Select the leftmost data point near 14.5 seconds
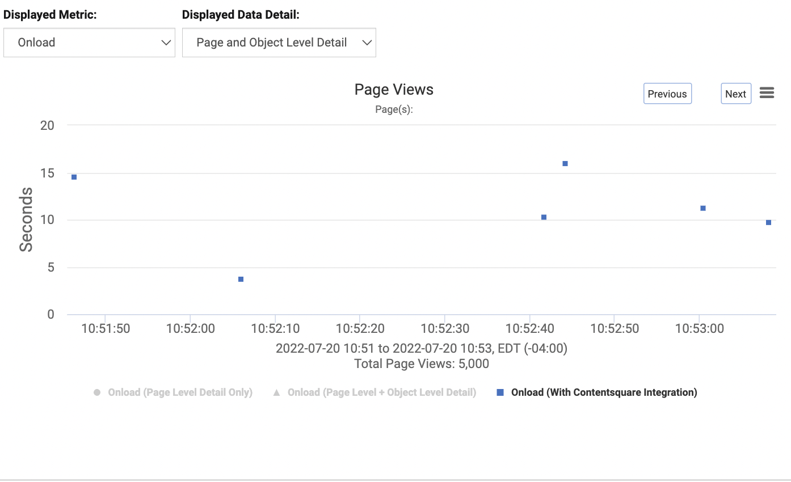The image size is (791, 482). click(x=74, y=177)
